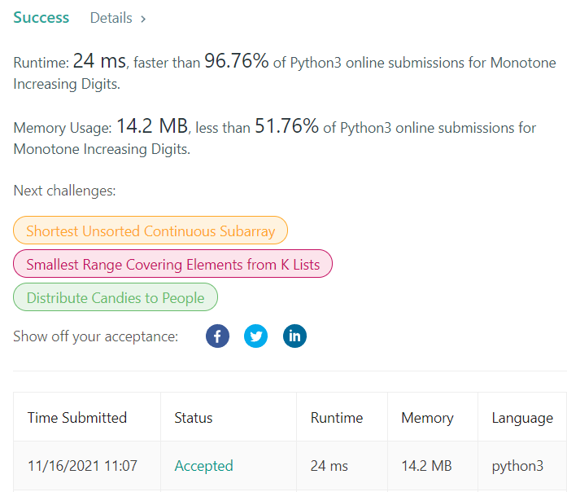
Task: Select the 11/16/2021 11:07 submission time cell
Action: coord(82,466)
